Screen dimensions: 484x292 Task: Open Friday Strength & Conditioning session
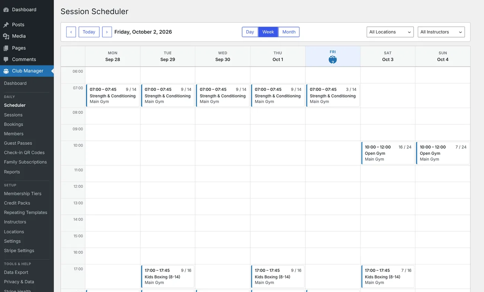[333, 95]
